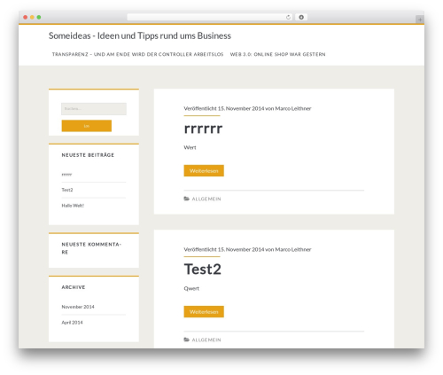Click the Archive widget heading
This screenshot has width=443, height=375.
[x=74, y=287]
